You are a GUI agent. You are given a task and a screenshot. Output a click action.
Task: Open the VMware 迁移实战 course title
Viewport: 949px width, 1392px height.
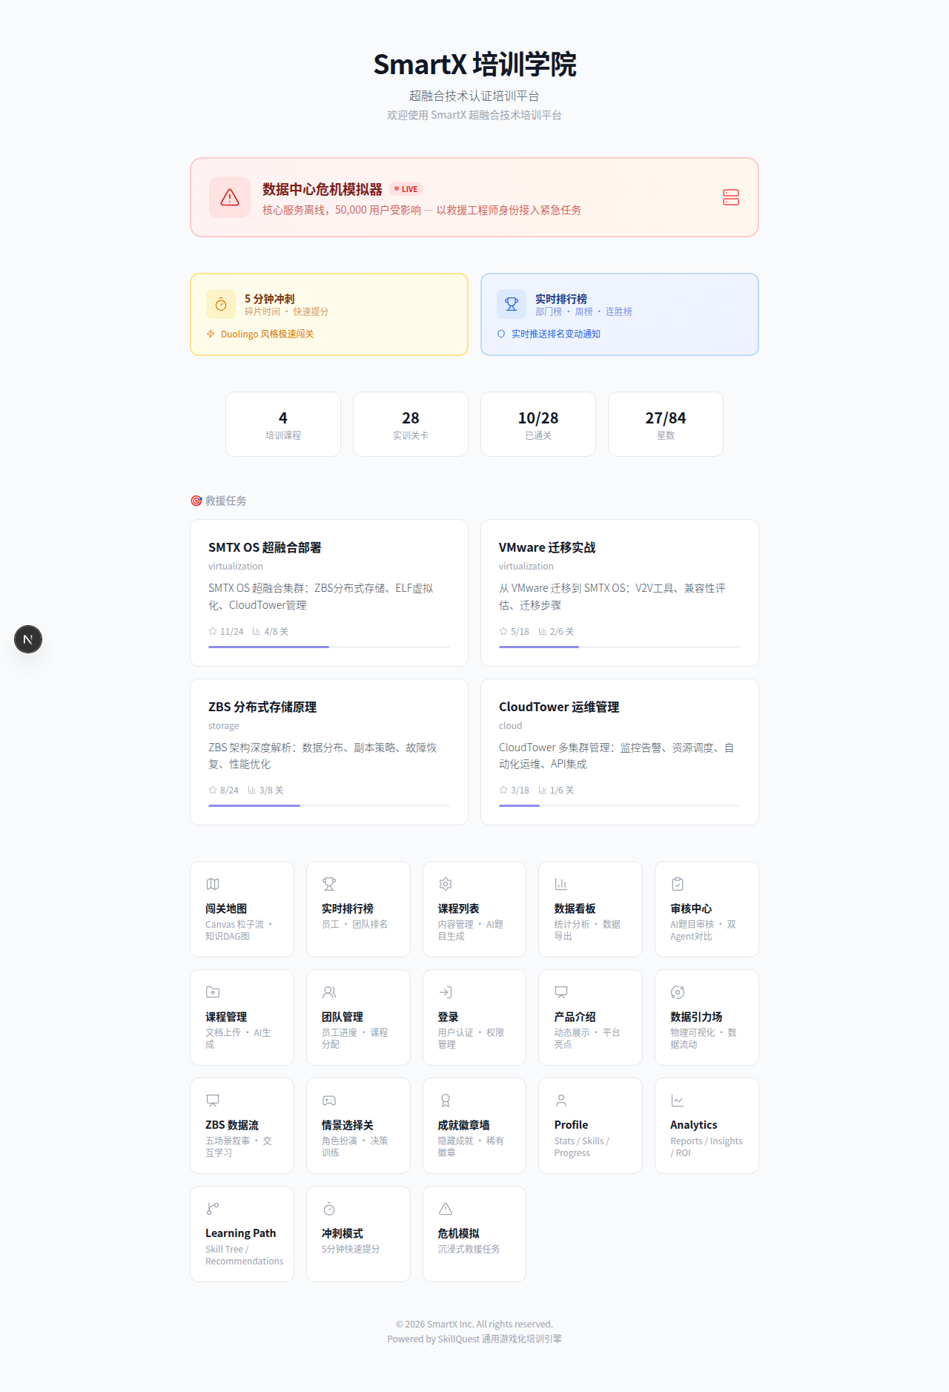point(547,547)
